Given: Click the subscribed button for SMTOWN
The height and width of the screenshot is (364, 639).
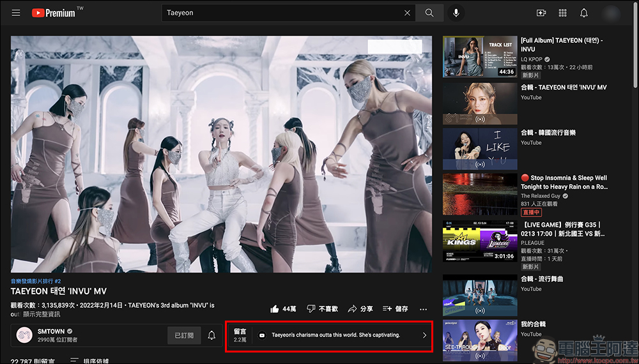Looking at the screenshot, I should click(185, 335).
